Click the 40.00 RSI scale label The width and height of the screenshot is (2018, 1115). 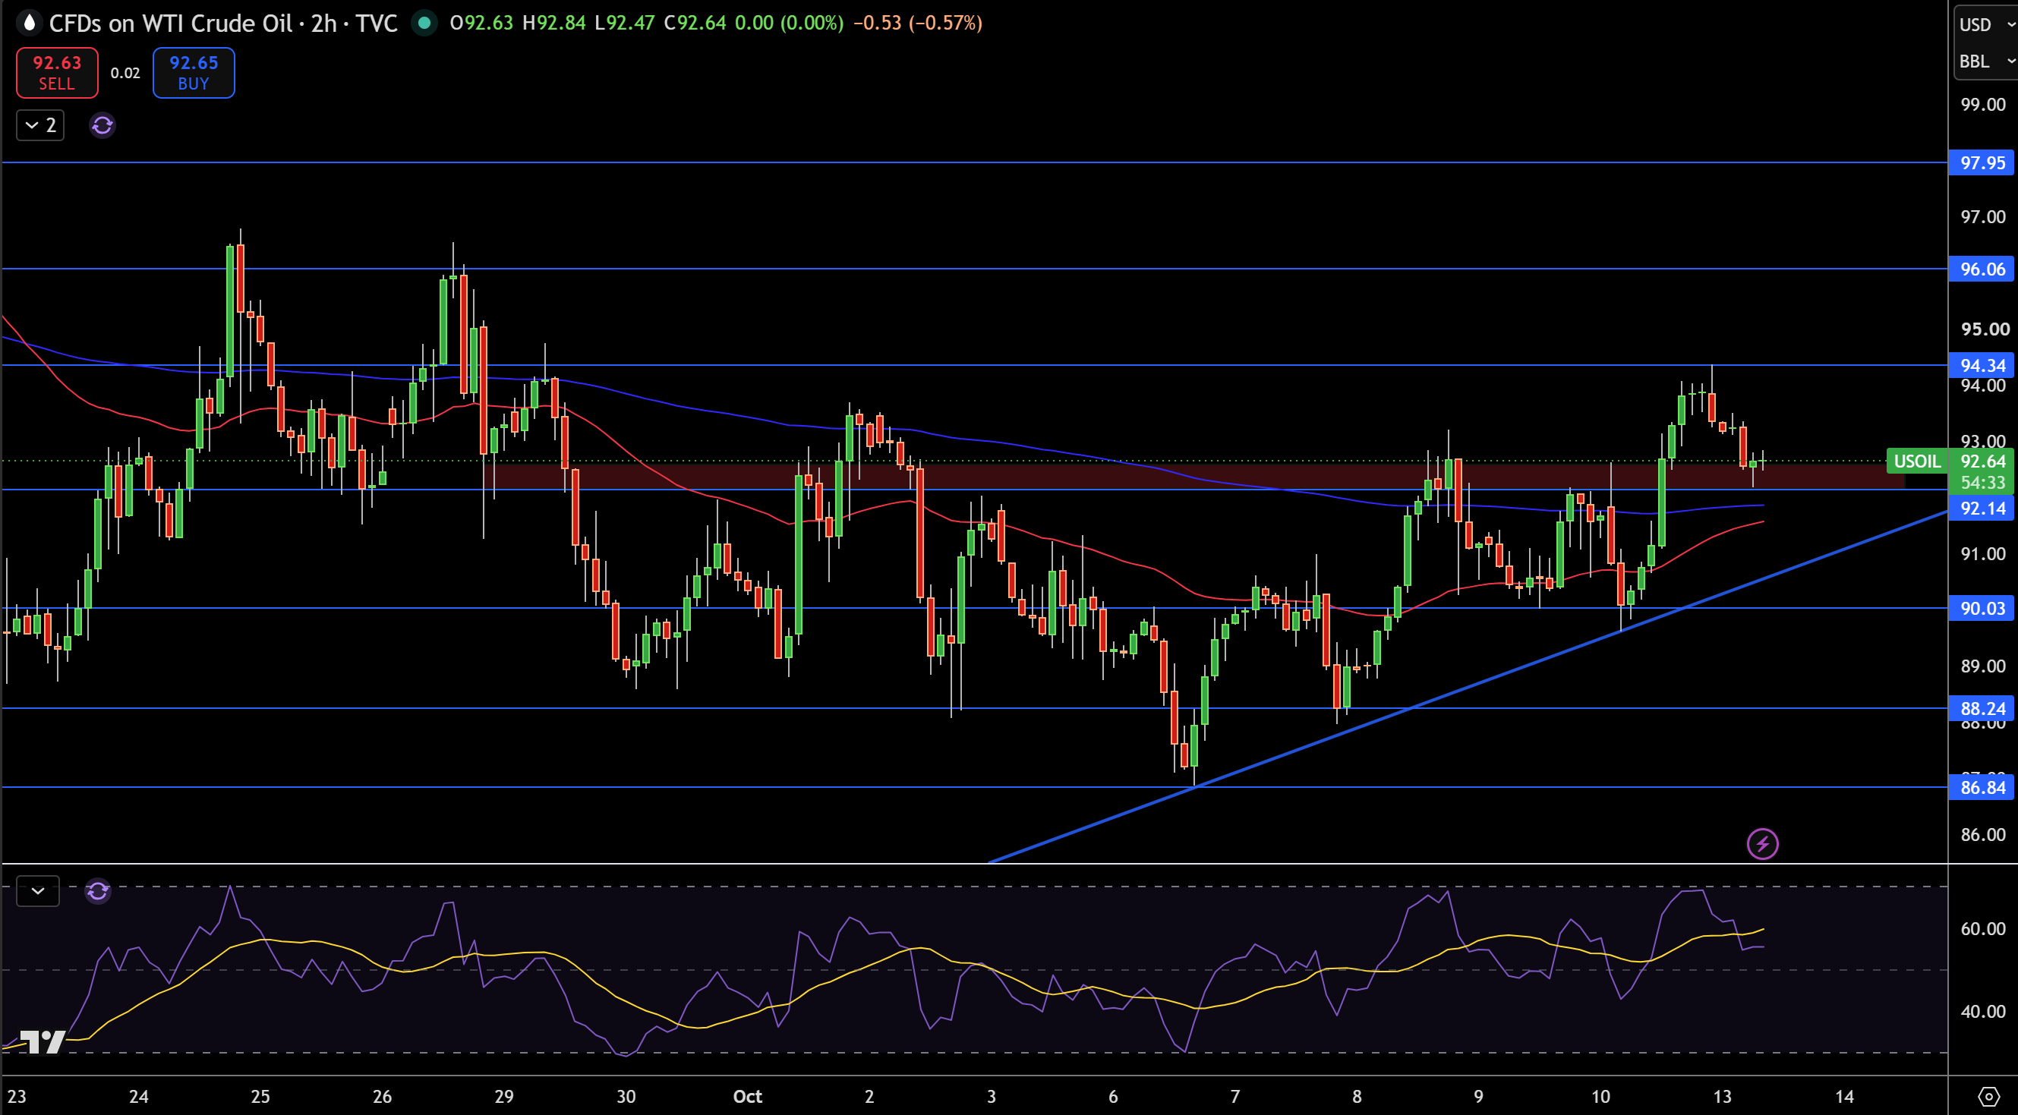click(x=1983, y=1012)
